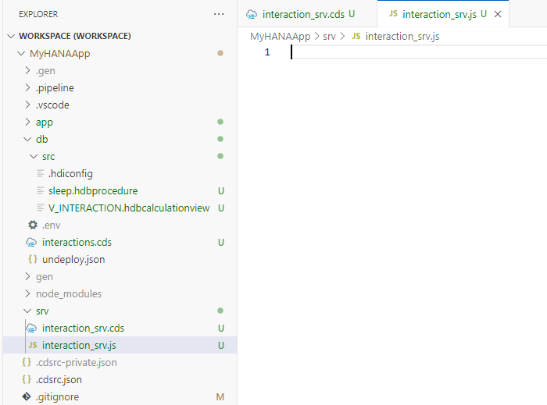This screenshot has height=405, width=547.
Task: Open the .gitignore file
Action: (x=57, y=396)
